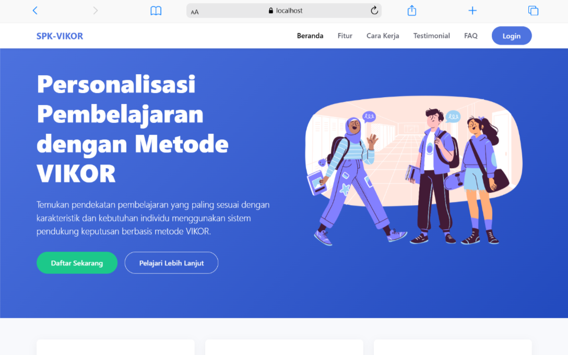The image size is (568, 355).
Task: Open the Beranda menu item
Action: [x=310, y=35]
